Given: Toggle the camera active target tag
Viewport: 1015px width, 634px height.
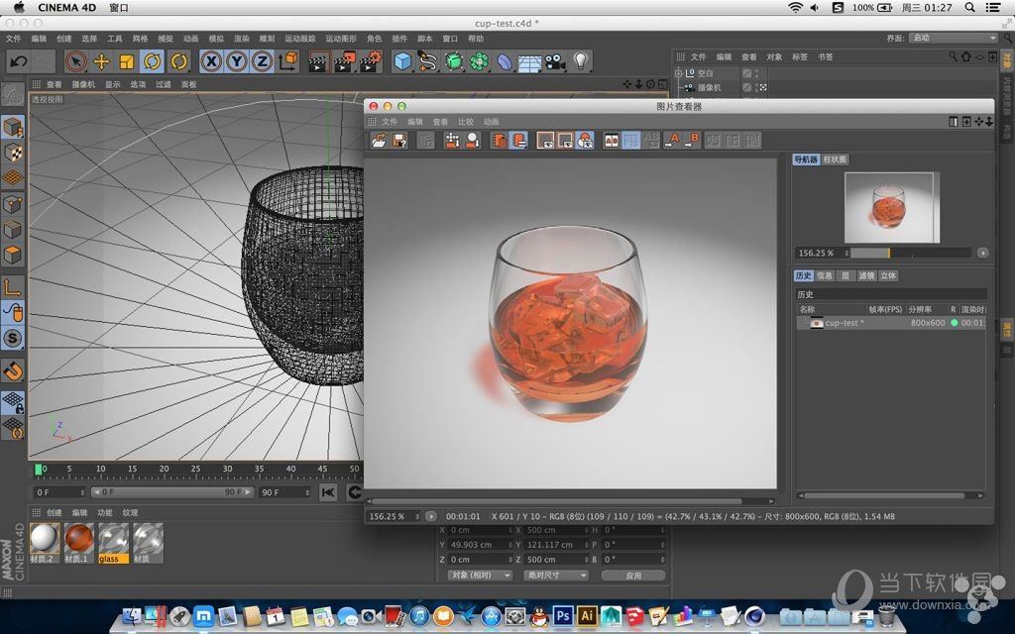Looking at the screenshot, I should click(764, 87).
